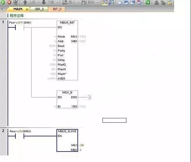This screenshot has height=162, width=191.
Task: Click the 9600 baud value operand
Action: click(52, 46)
